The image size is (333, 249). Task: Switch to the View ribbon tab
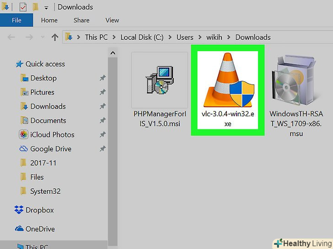(x=112, y=20)
